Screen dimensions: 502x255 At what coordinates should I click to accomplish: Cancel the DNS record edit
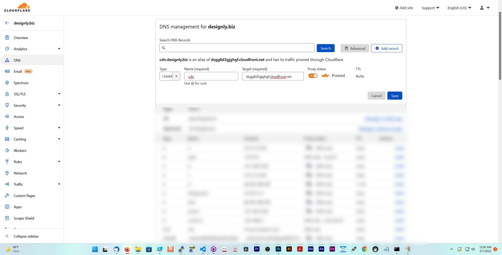376,96
